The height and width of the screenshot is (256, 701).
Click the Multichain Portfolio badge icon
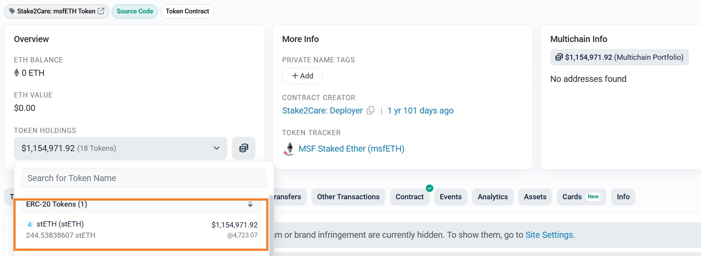559,57
